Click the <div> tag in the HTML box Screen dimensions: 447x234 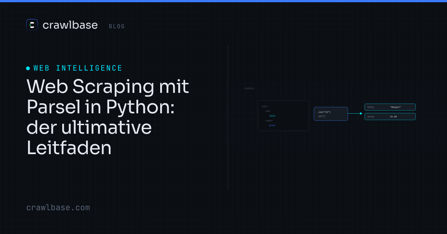click(x=265, y=106)
